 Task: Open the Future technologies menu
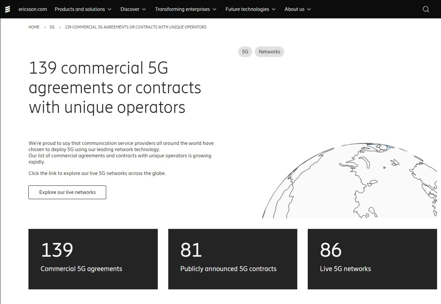coord(247,9)
